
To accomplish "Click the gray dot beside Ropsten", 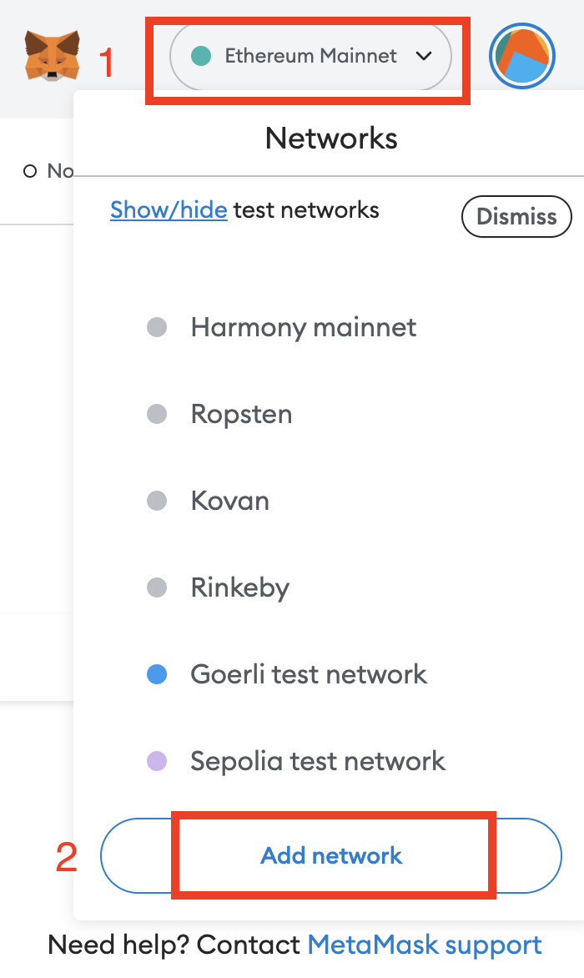I will point(157,414).
